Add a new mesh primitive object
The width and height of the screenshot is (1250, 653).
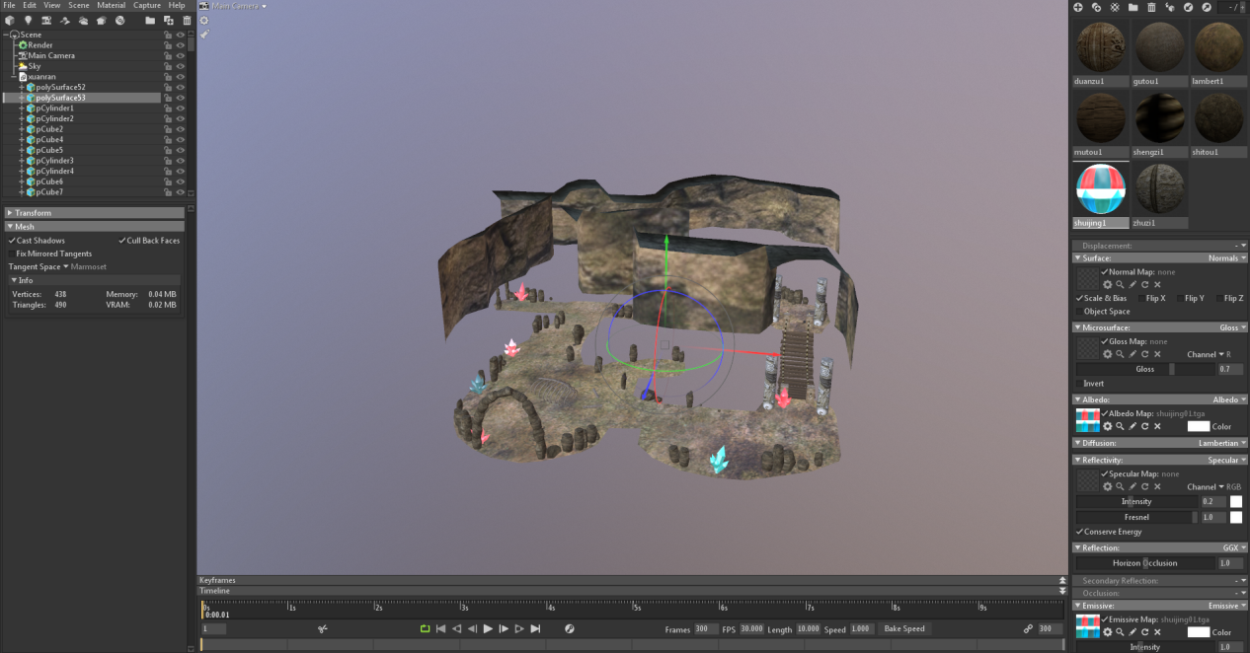point(9,20)
